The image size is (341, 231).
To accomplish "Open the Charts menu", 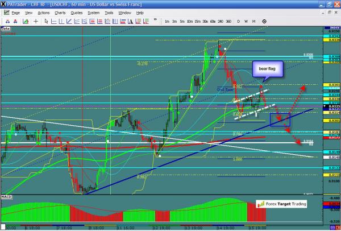I will point(60,13).
